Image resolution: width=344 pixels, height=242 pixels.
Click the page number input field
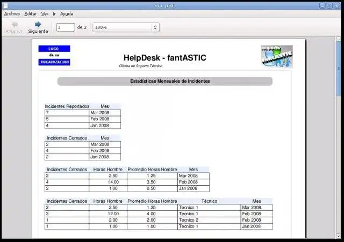(x=66, y=27)
